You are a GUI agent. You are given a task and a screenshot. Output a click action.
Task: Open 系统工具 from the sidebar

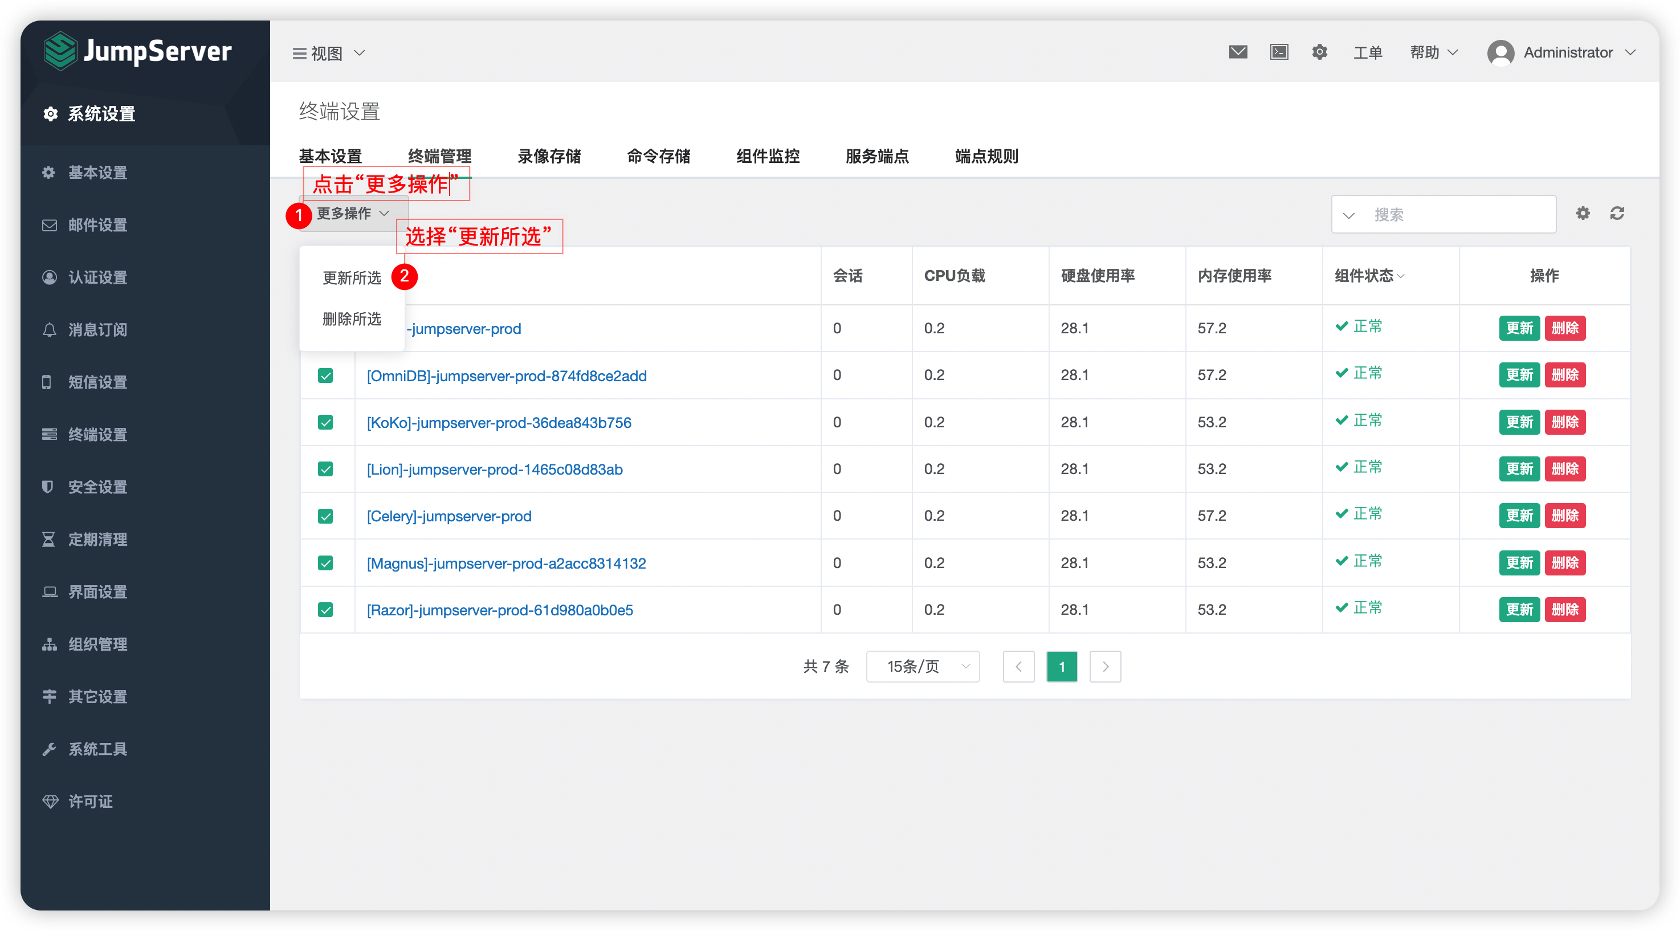pos(97,749)
